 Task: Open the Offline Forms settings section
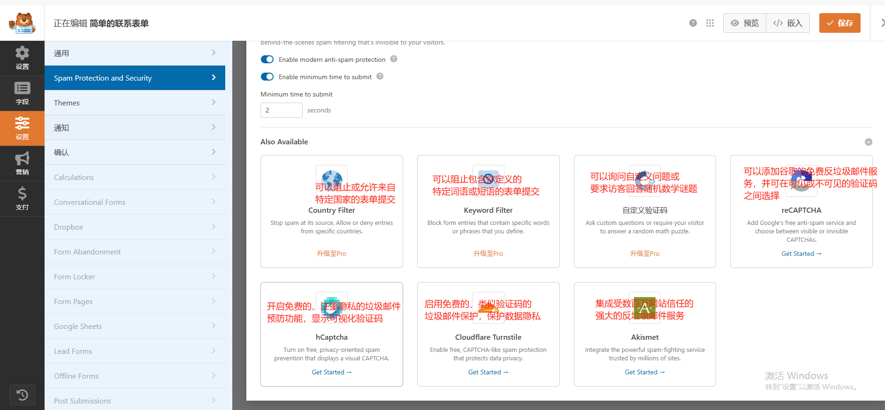click(x=135, y=376)
